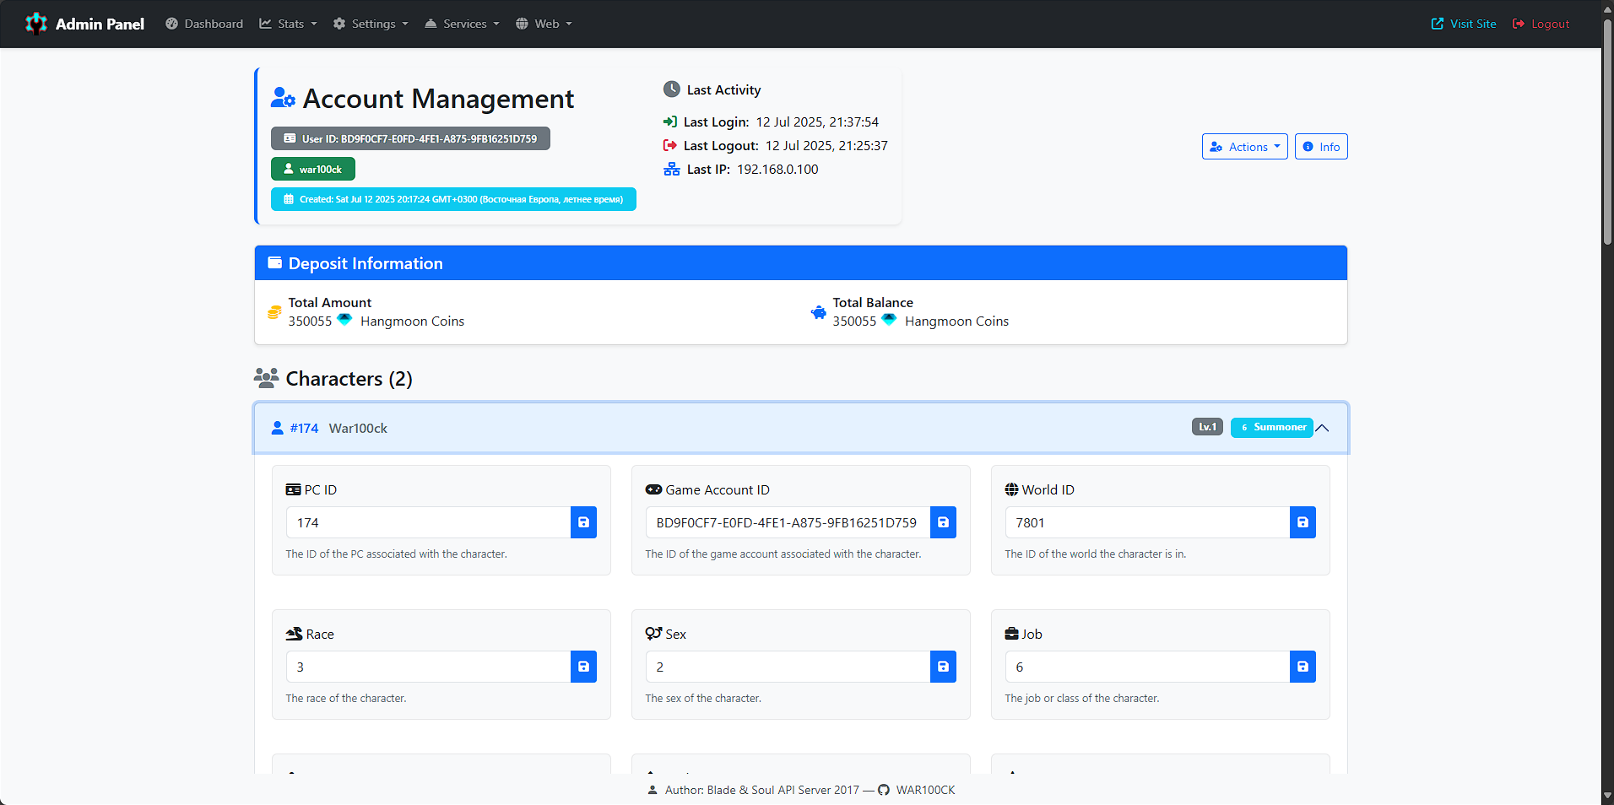Click into the PC ID input field
This screenshot has width=1614, height=805.
coord(428,522)
